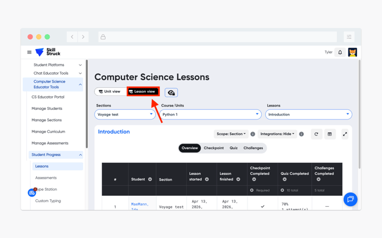Open Manage Students in the sidebar
This screenshot has width=382, height=238.
point(47,109)
